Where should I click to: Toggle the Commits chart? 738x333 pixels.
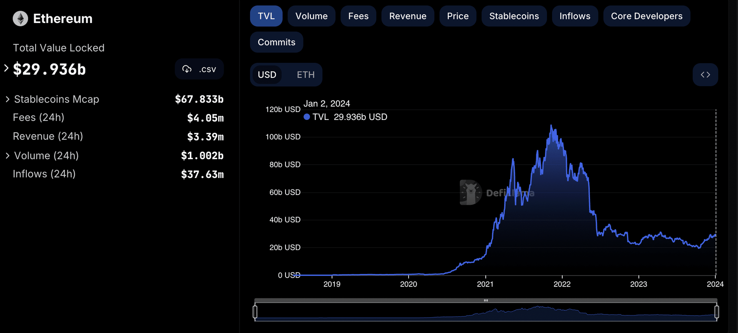[x=276, y=42]
